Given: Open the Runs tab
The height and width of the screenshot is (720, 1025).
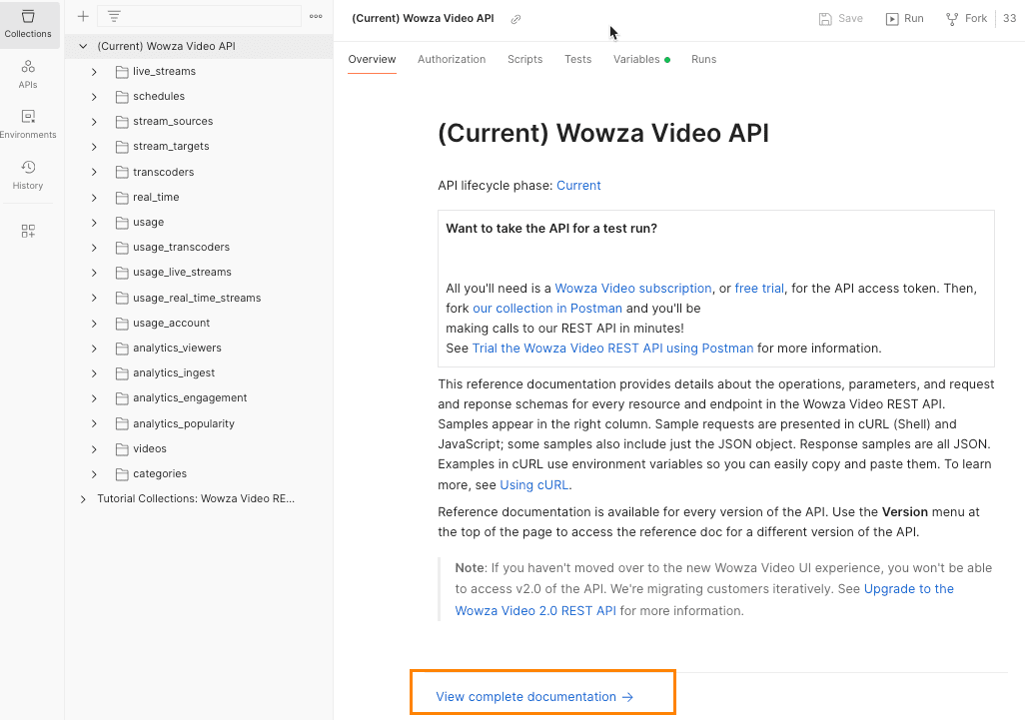Looking at the screenshot, I should pos(703,59).
